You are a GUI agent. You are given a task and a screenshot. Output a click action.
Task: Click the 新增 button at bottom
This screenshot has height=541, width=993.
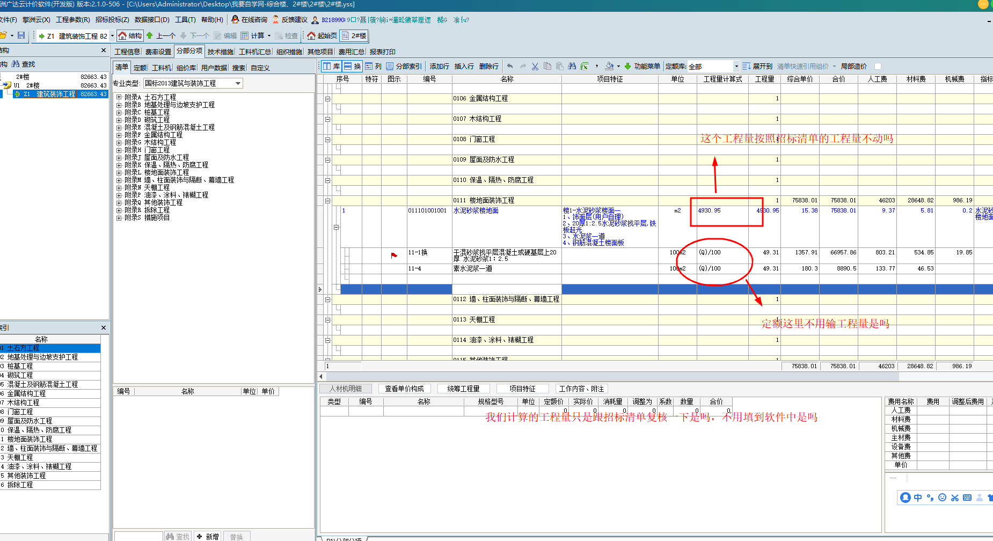coord(208,536)
